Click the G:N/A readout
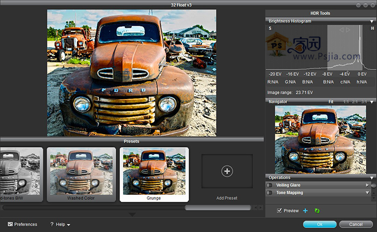Image resolution: width=377 pixels, height=232 pixels. (x=290, y=82)
